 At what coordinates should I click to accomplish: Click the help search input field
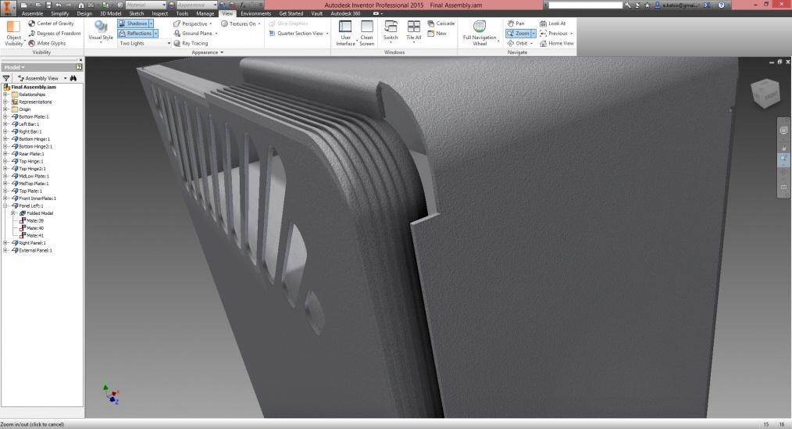pos(586,5)
